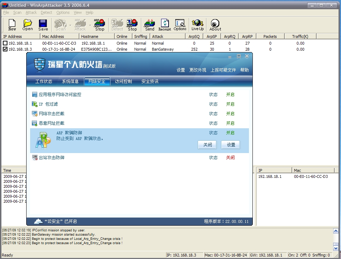This screenshot has height=259, width=341.
Task: Click the log pane scroll-down arrow
Action: coord(336,248)
